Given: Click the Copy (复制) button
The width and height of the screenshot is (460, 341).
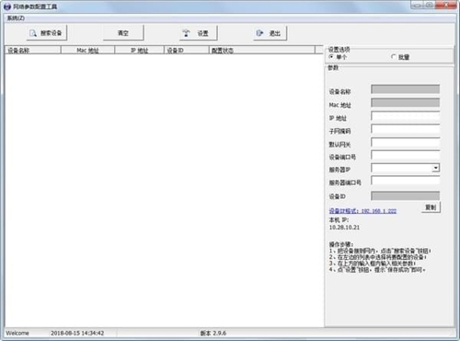Looking at the screenshot, I should pyautogui.click(x=431, y=207).
